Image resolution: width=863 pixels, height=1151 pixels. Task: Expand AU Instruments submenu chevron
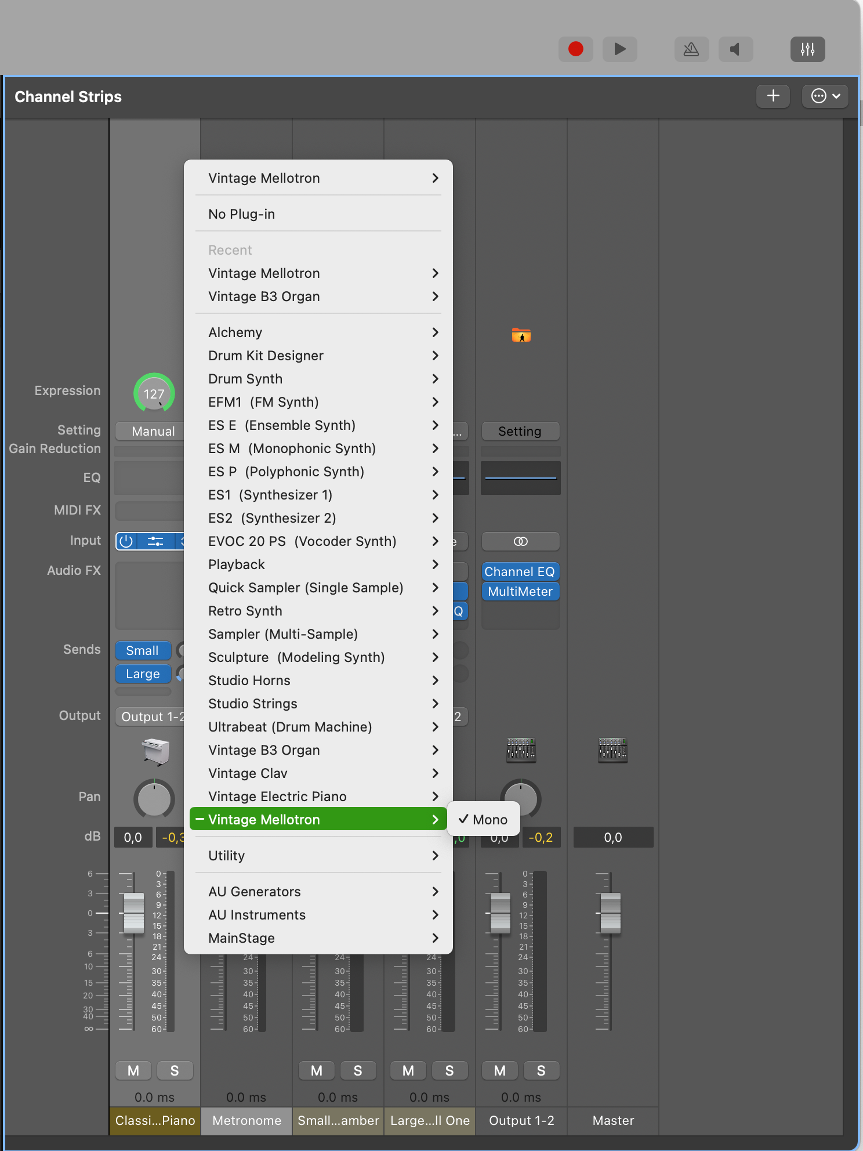point(436,915)
